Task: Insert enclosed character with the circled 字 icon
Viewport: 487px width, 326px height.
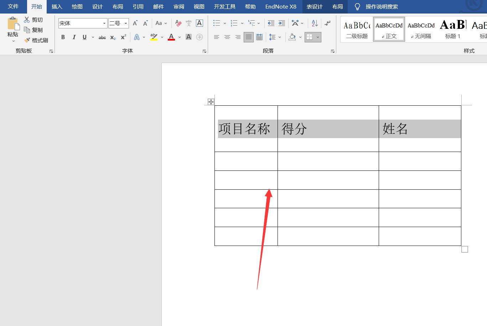Action: [200, 37]
